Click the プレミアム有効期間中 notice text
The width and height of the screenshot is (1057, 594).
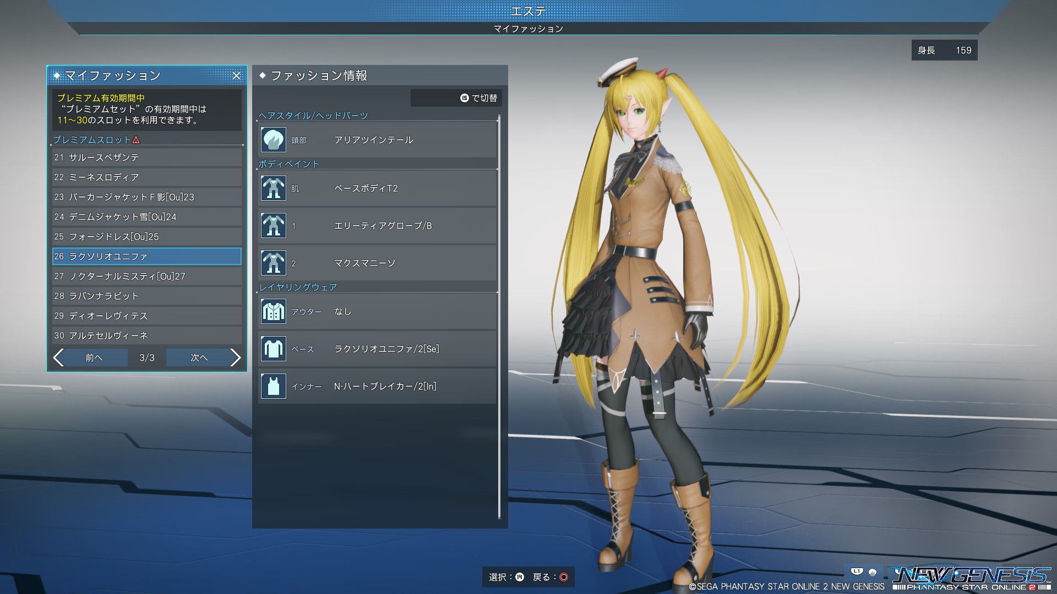(101, 98)
